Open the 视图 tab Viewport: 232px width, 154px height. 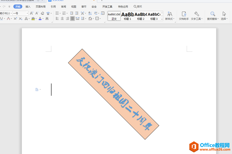coord(74,7)
